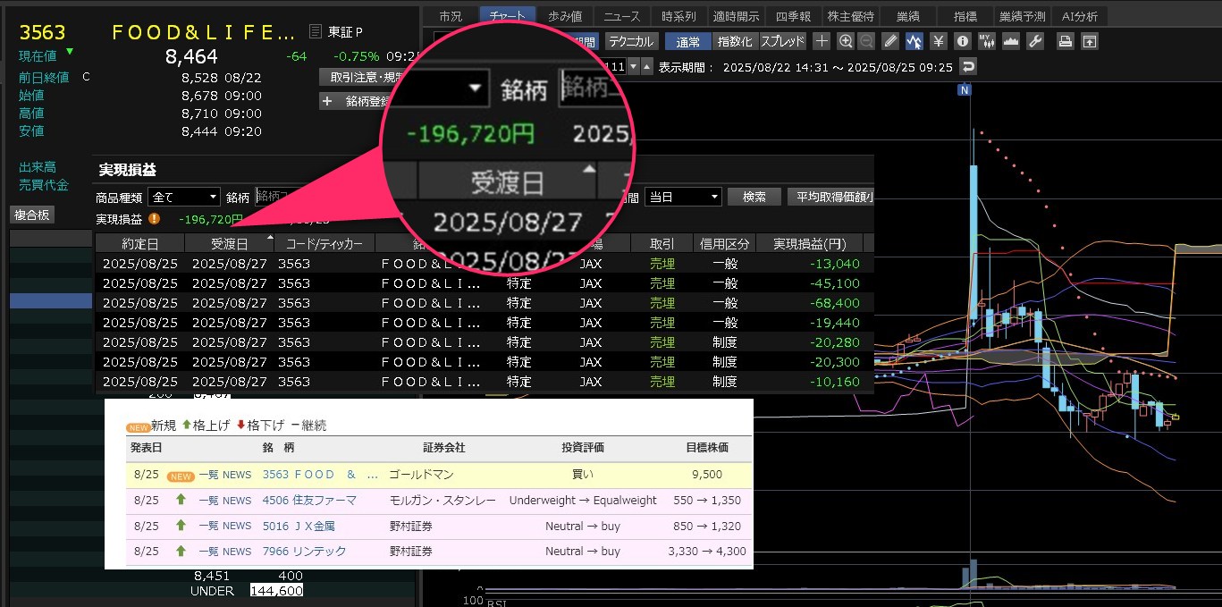Image resolution: width=1222 pixels, height=607 pixels.
Task: Open chart settings wrench icon
Action: [1035, 41]
